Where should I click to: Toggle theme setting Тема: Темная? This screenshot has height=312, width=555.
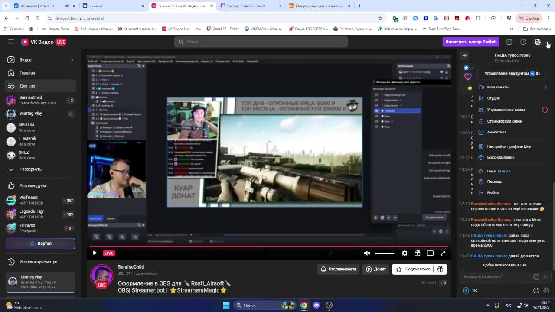pos(495,172)
